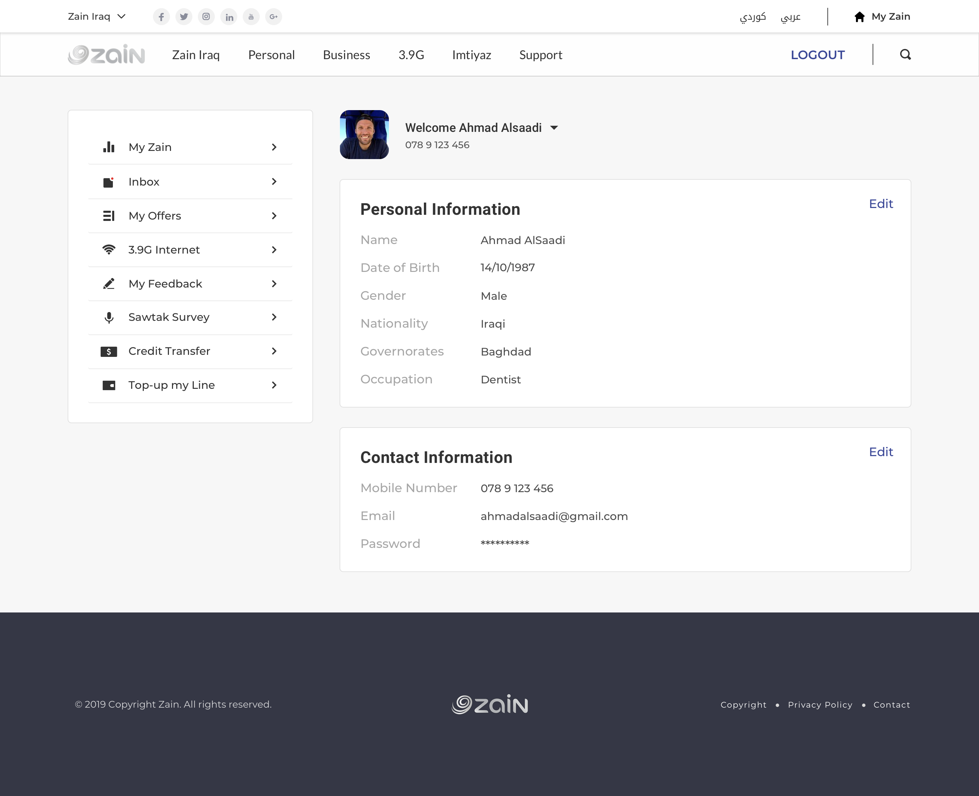979x796 pixels.
Task: Select the Inbox sidebar label
Action: click(144, 182)
